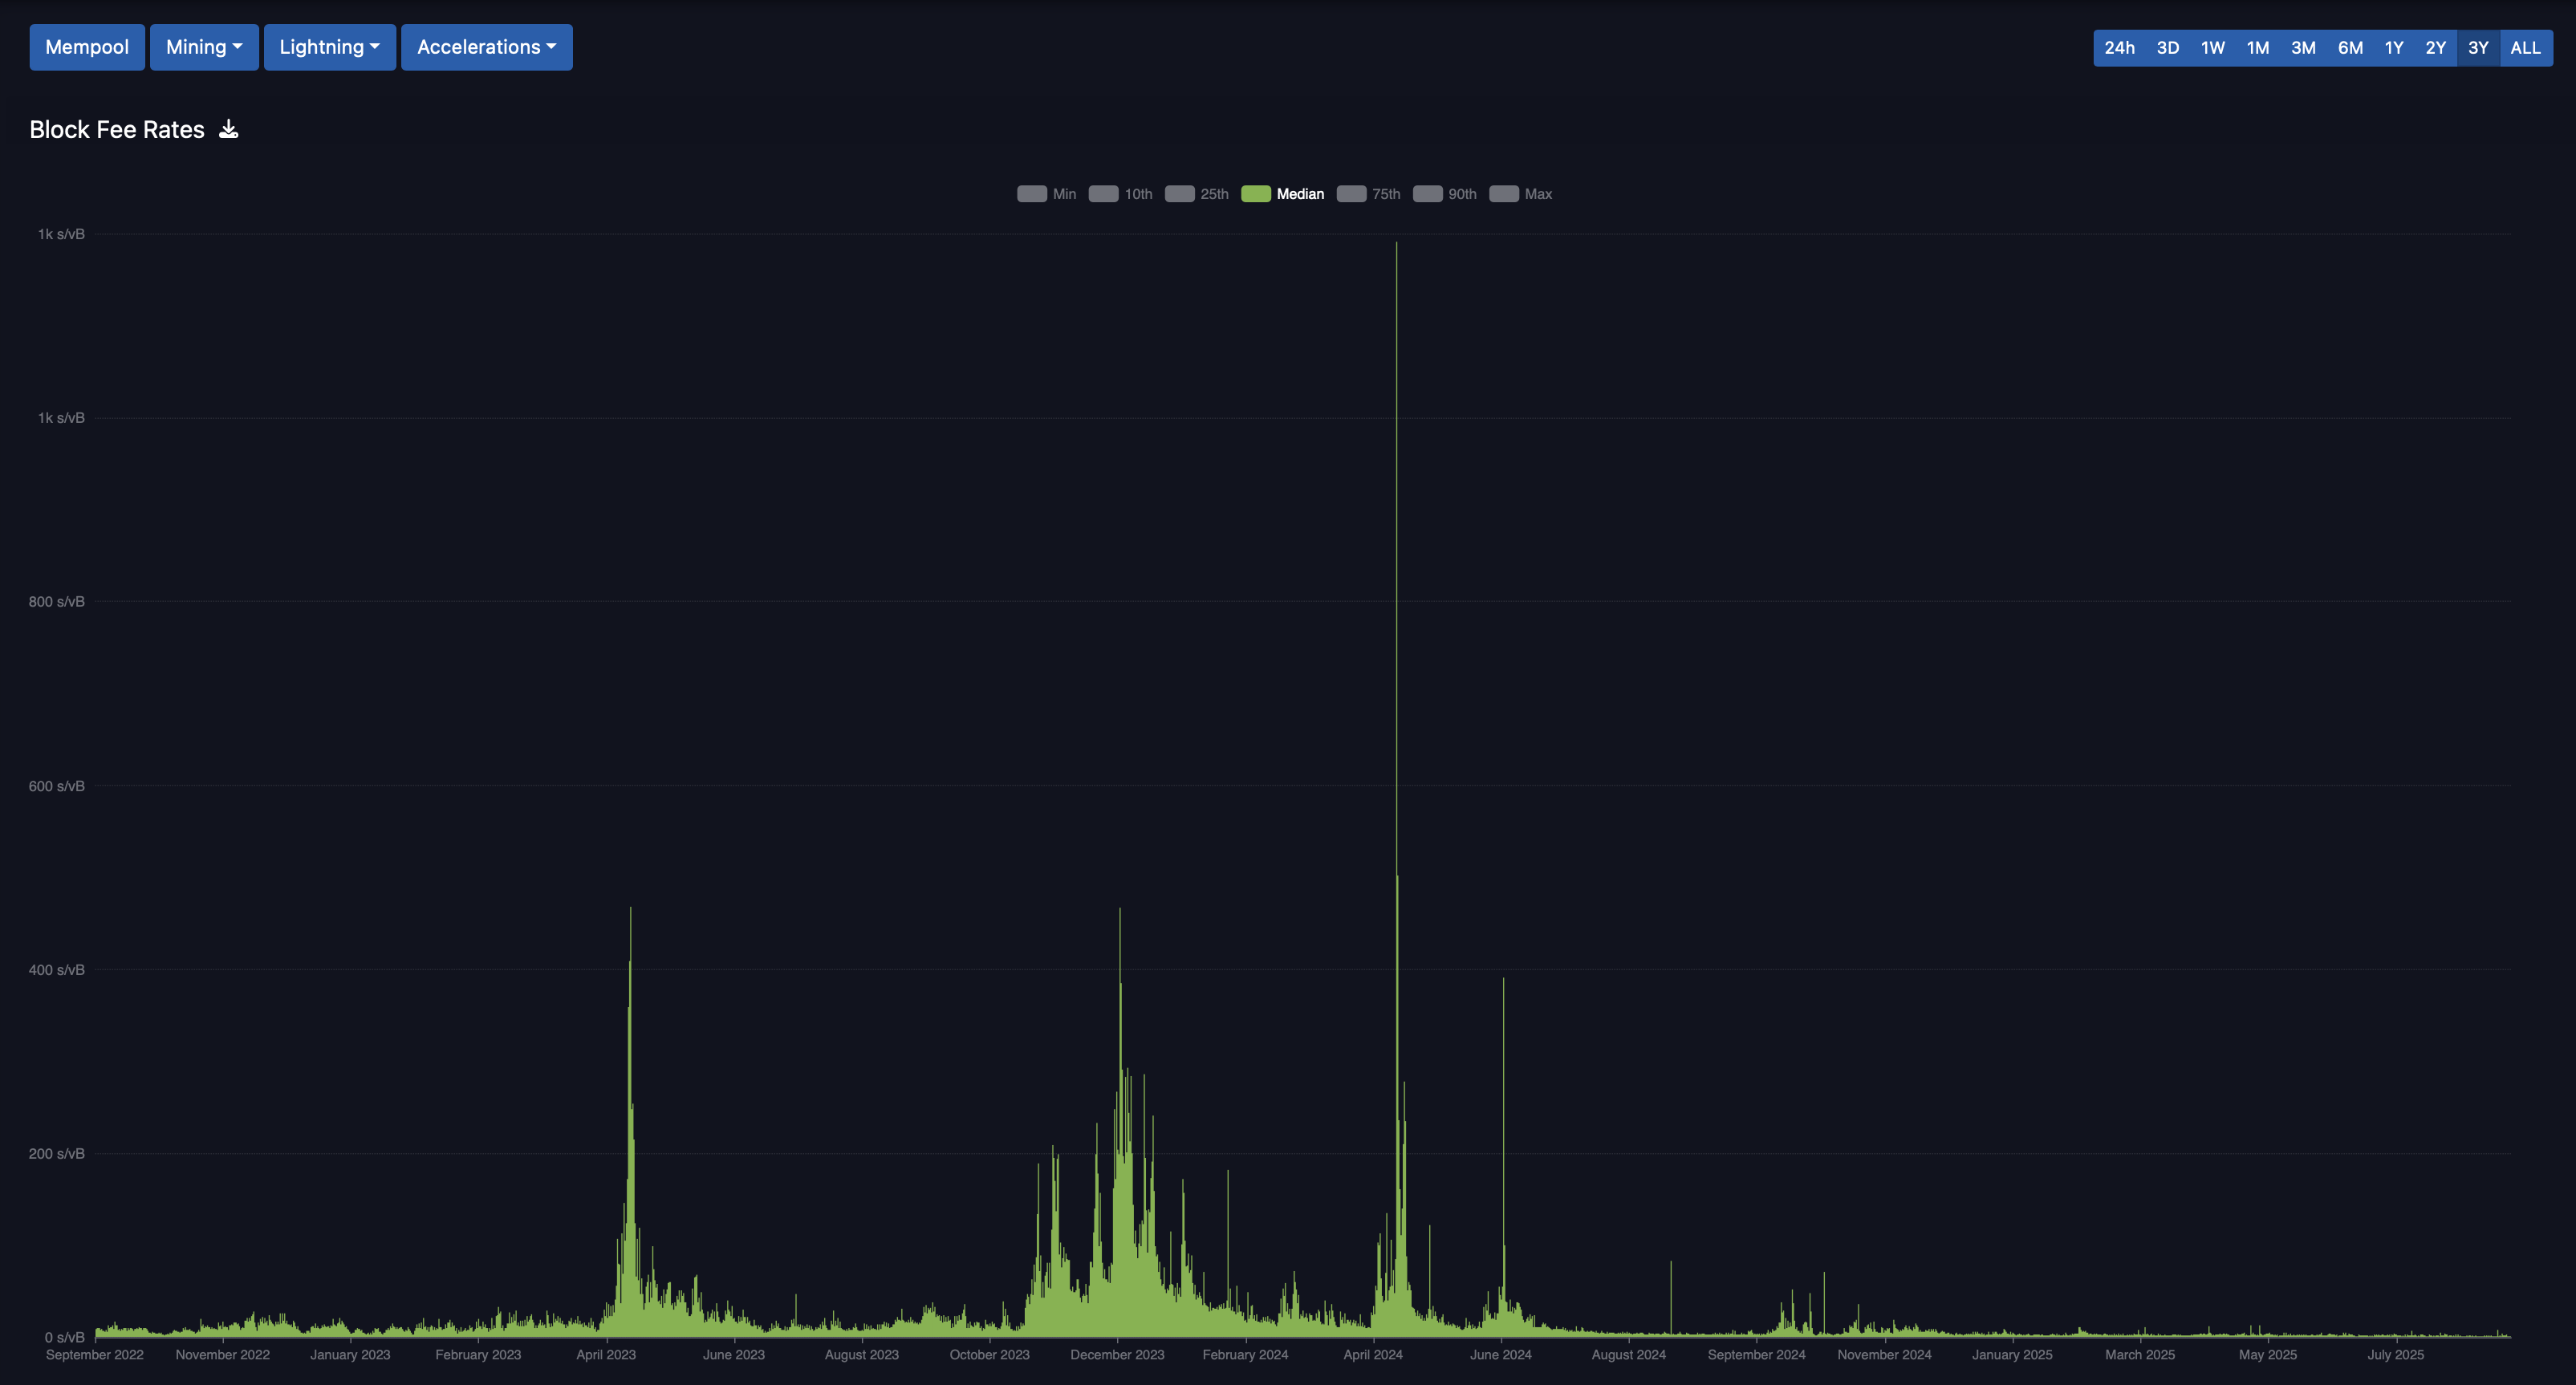Expand the Mining dropdown menu
2576x1385 pixels.
click(x=204, y=47)
